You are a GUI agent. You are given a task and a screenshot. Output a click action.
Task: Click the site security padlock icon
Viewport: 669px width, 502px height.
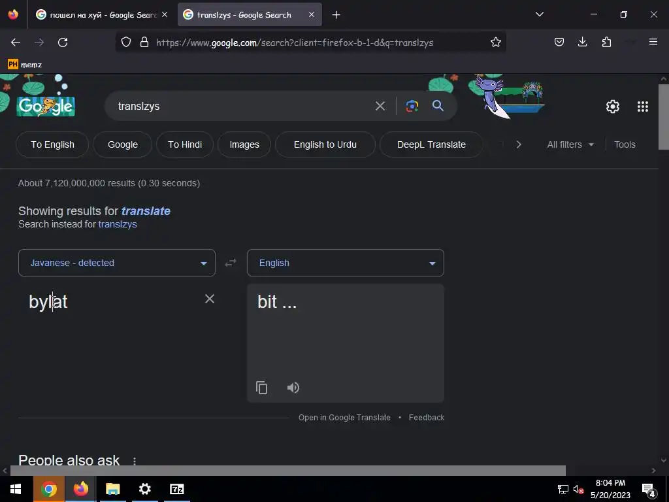(144, 42)
